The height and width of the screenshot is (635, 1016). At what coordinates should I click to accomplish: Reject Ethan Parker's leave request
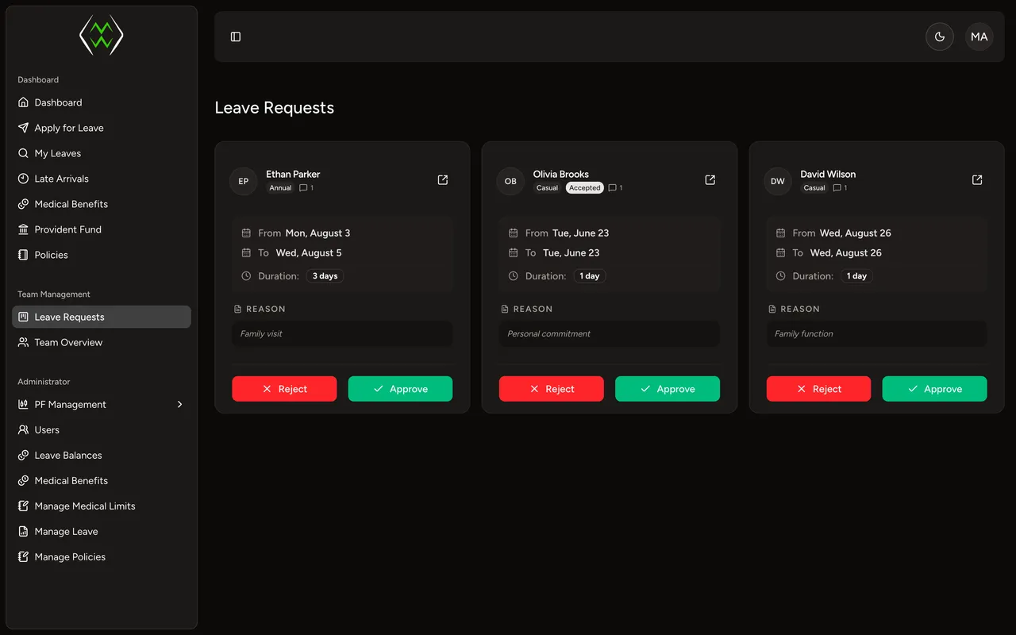click(x=284, y=389)
